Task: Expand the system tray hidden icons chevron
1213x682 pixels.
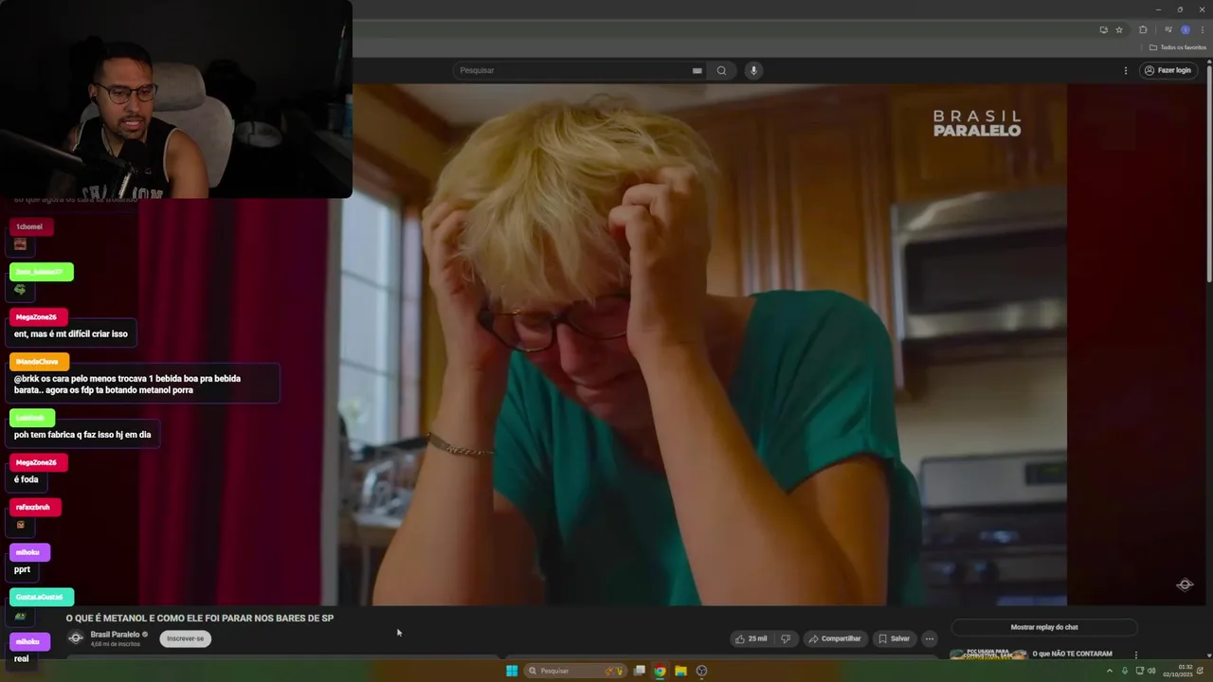Action: coord(1110,671)
